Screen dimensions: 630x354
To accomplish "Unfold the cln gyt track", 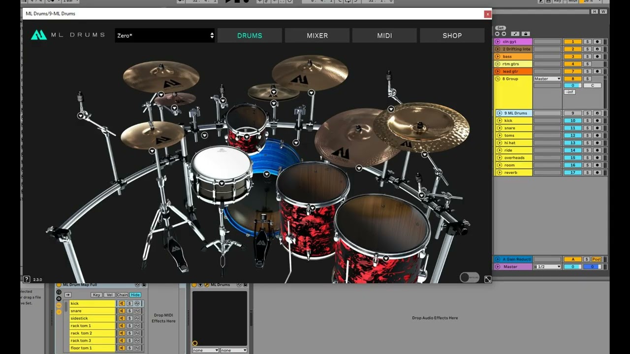I will [498, 42].
